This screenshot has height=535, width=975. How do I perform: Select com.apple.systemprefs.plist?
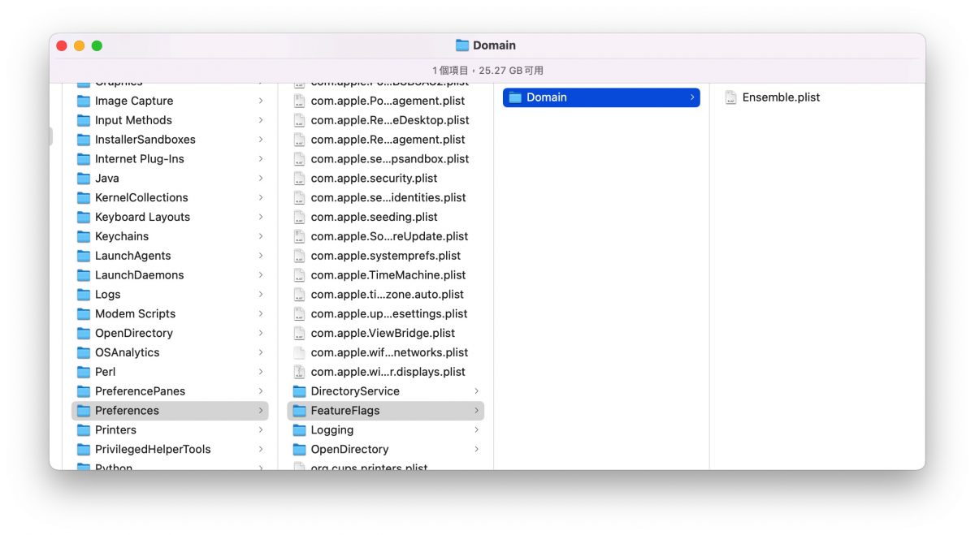point(385,256)
